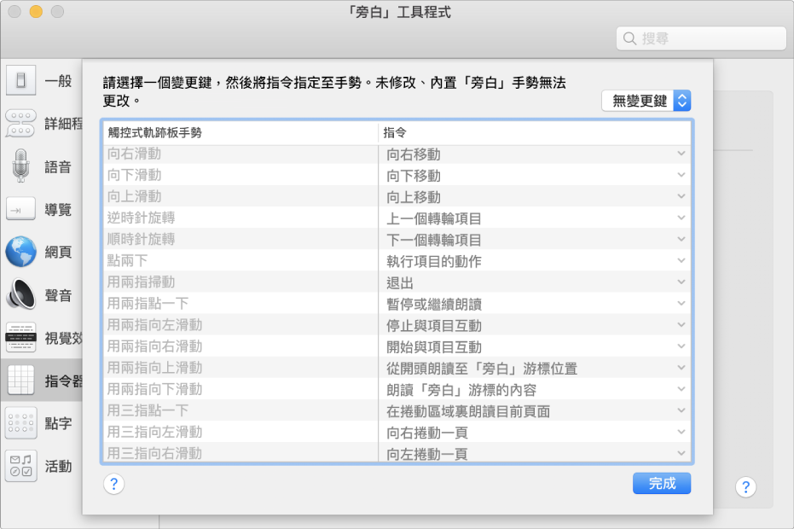Image resolution: width=794 pixels, height=529 pixels.
Task: Open the 網頁 globe icon
Action: pyautogui.click(x=20, y=252)
